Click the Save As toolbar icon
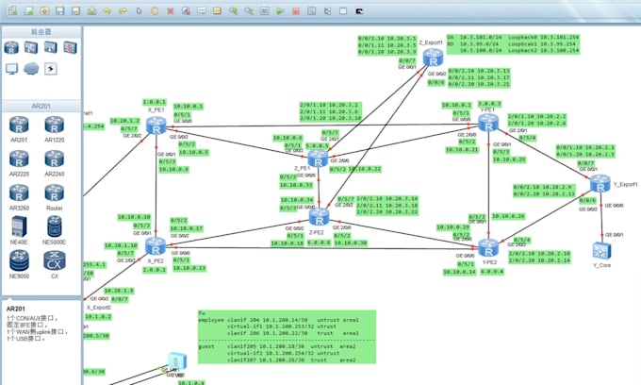The image size is (641, 385). pyautogui.click(x=75, y=11)
